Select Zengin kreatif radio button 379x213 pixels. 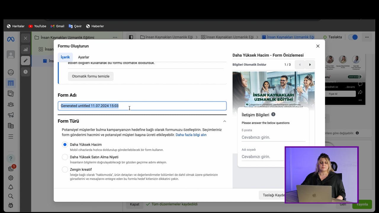pyautogui.click(x=65, y=170)
